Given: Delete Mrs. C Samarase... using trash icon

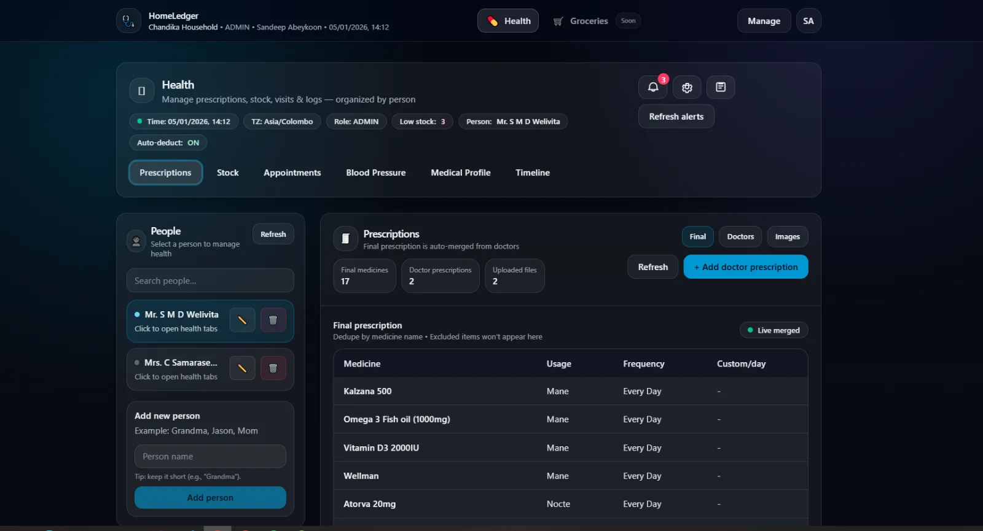Looking at the screenshot, I should (x=273, y=368).
